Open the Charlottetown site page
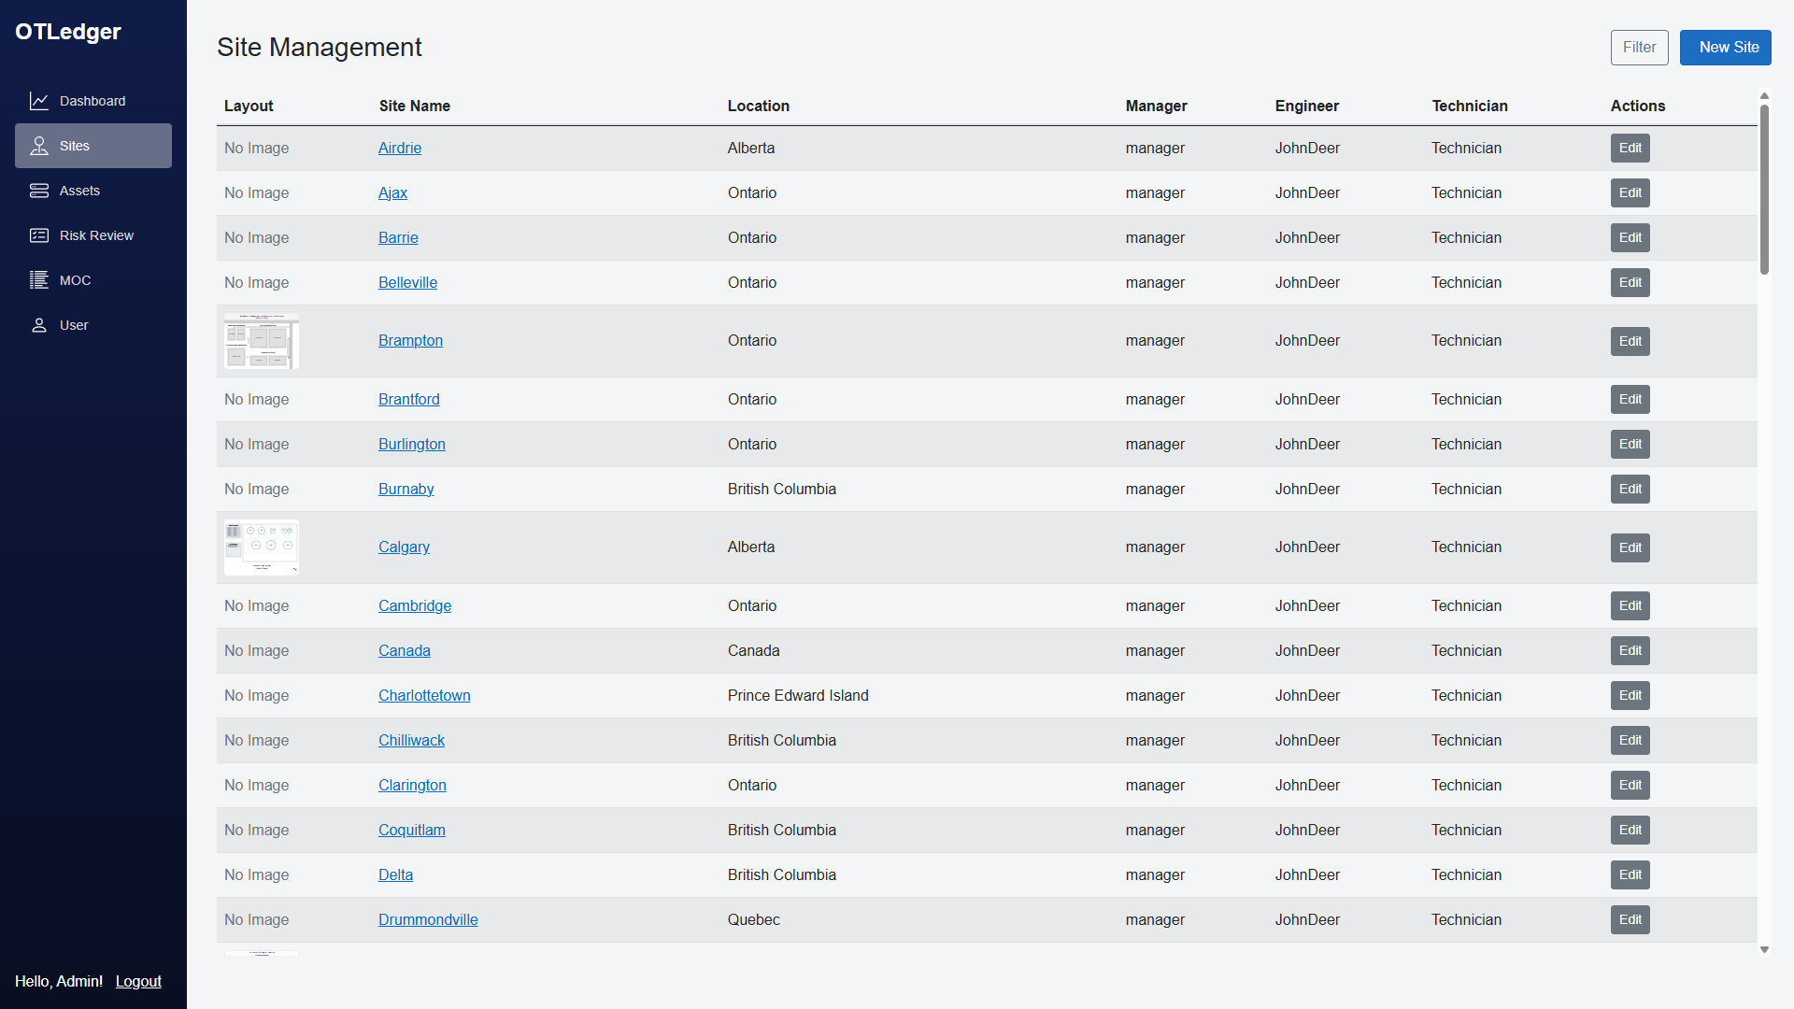Image resolution: width=1794 pixels, height=1009 pixels. (x=424, y=695)
